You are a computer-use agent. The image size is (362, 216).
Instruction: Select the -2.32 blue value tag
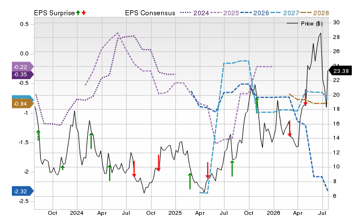23,191
